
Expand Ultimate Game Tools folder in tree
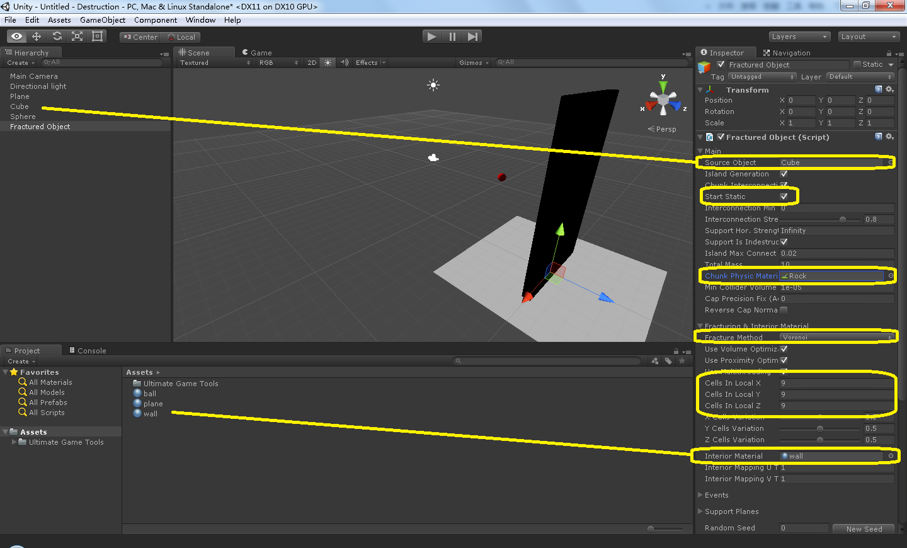(x=14, y=442)
